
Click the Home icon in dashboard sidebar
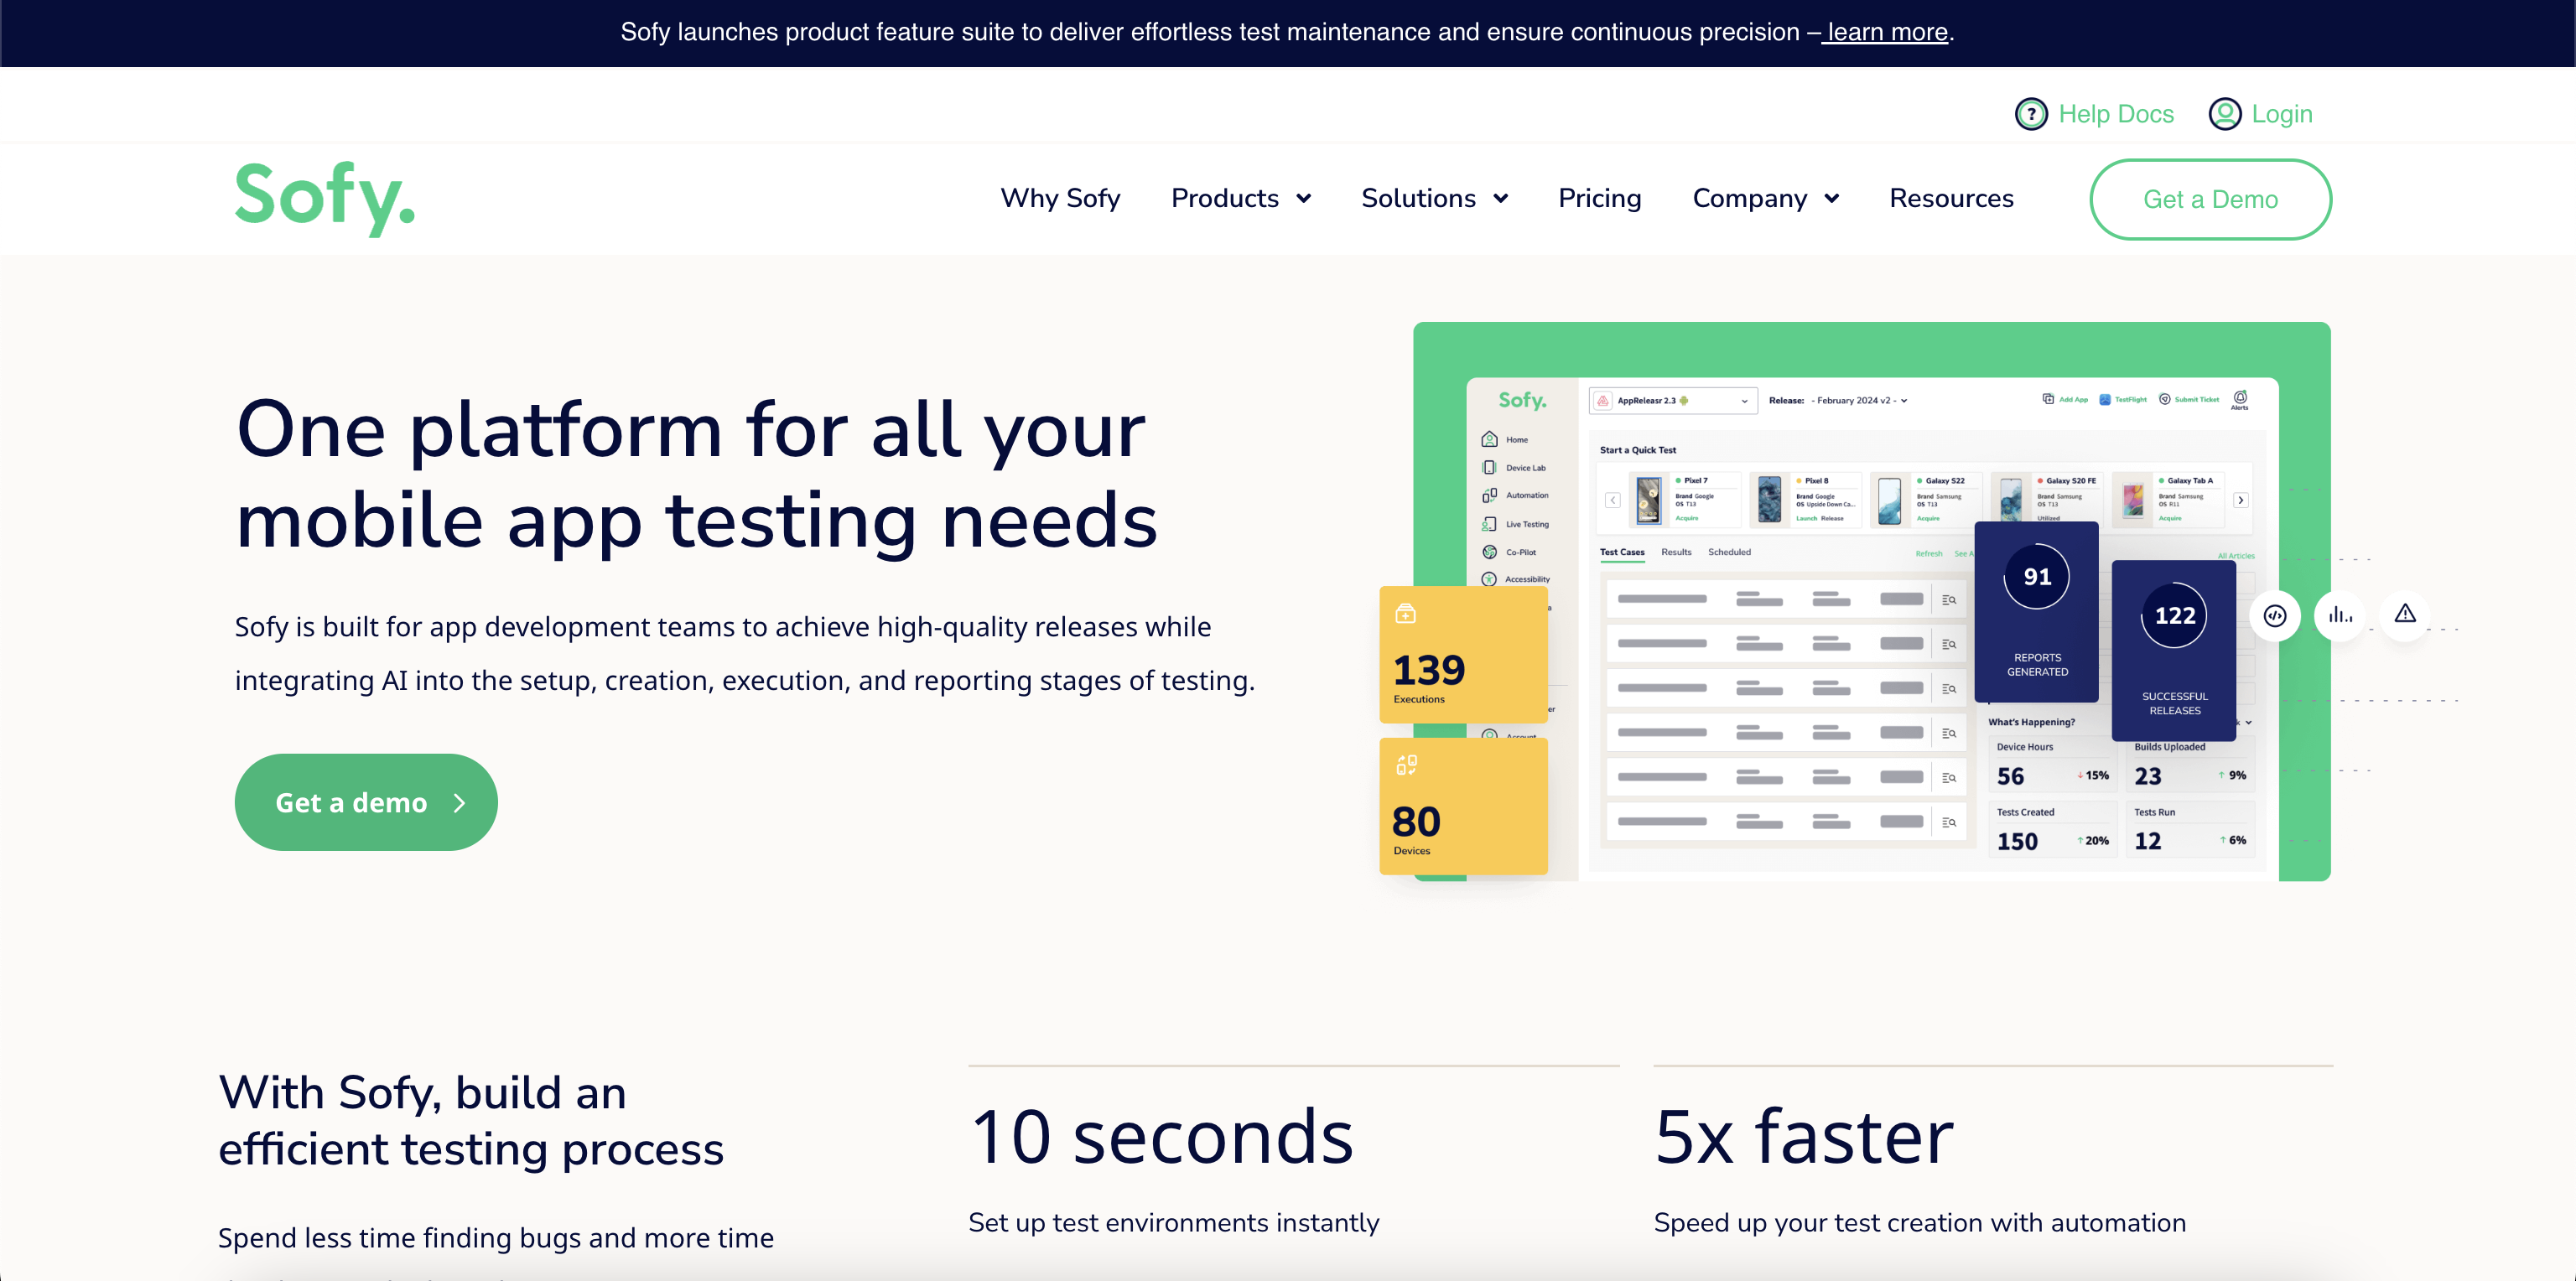click(1489, 439)
